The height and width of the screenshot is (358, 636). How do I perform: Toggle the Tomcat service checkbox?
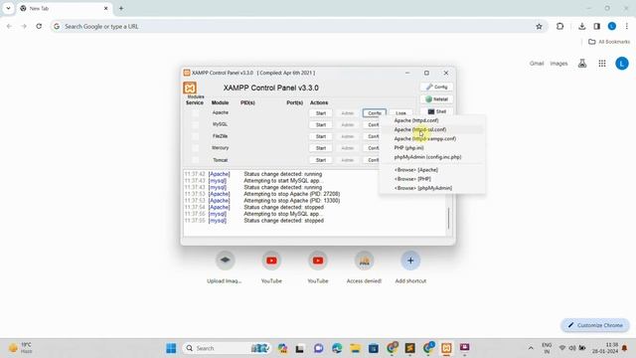[x=196, y=160]
